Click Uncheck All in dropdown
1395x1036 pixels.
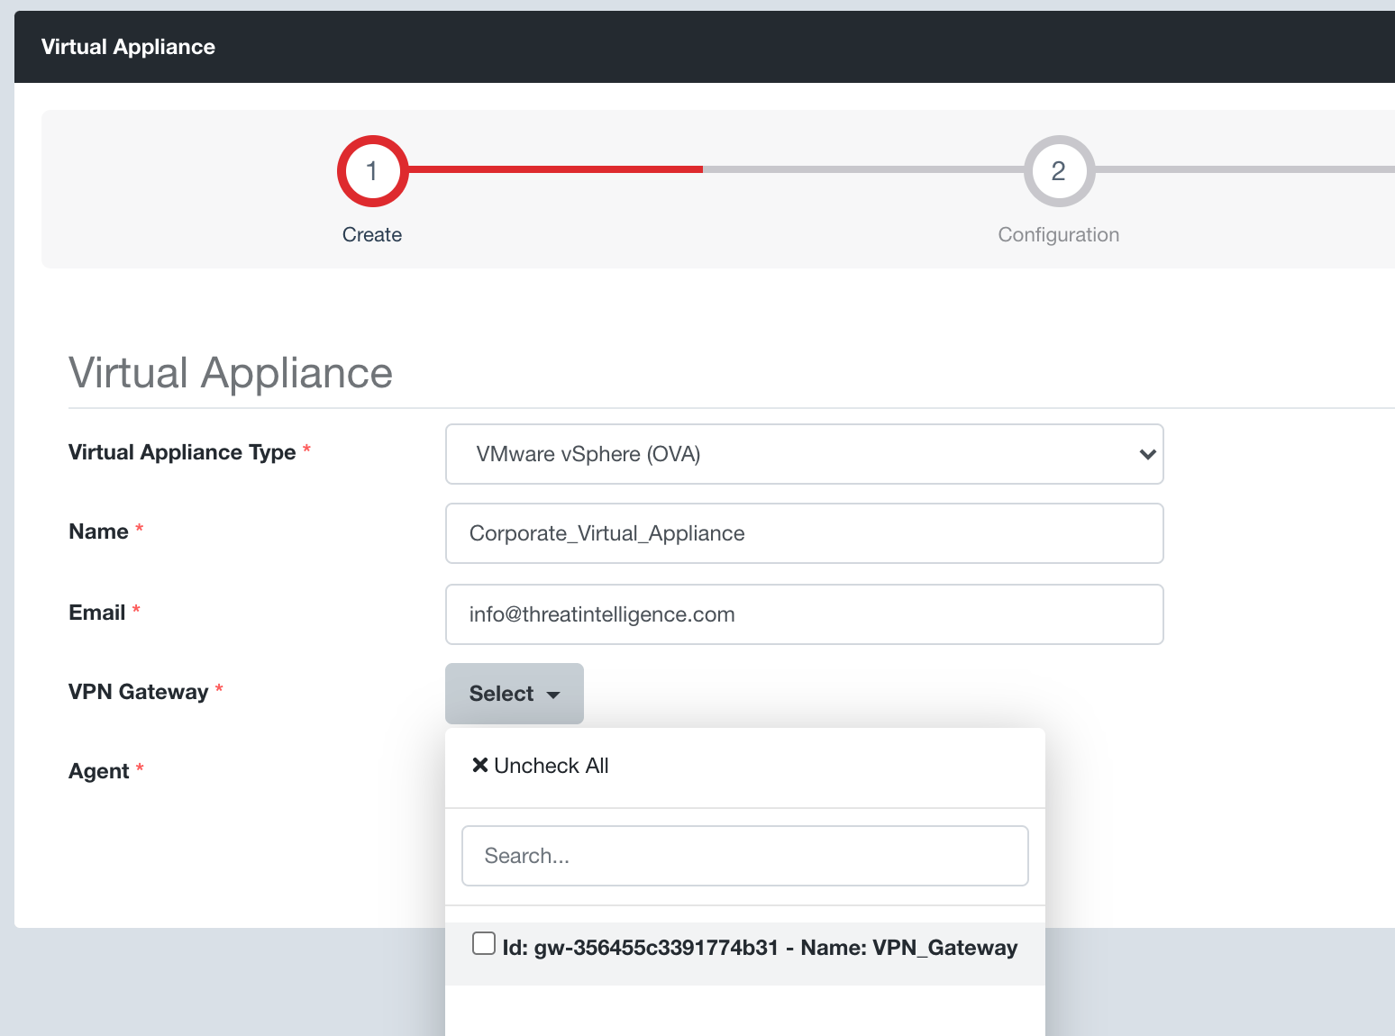click(x=540, y=766)
